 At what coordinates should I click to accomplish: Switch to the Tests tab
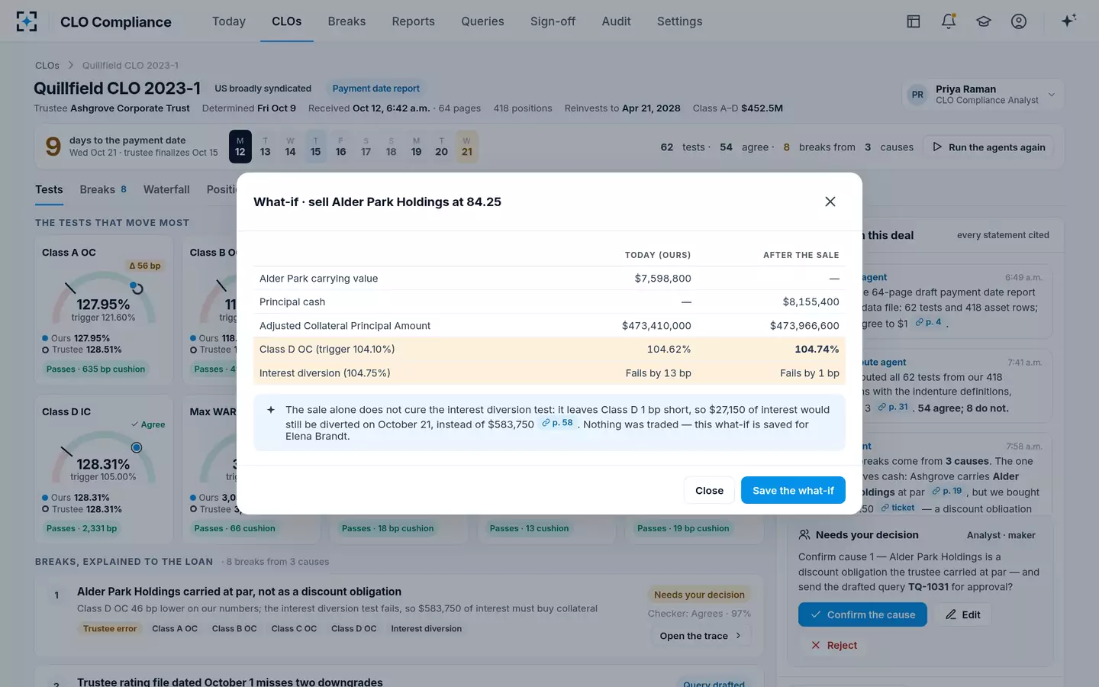49,189
